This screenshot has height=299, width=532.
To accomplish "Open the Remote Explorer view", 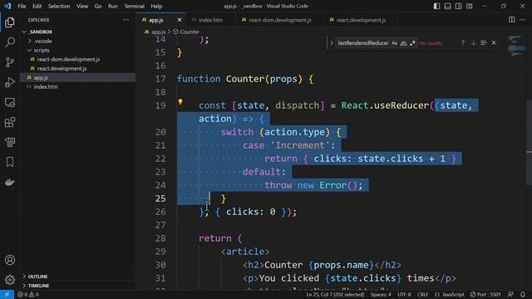I will point(10,102).
